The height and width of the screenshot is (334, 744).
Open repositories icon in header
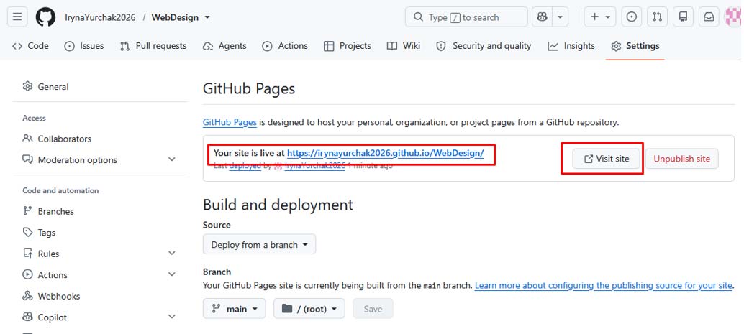684,17
